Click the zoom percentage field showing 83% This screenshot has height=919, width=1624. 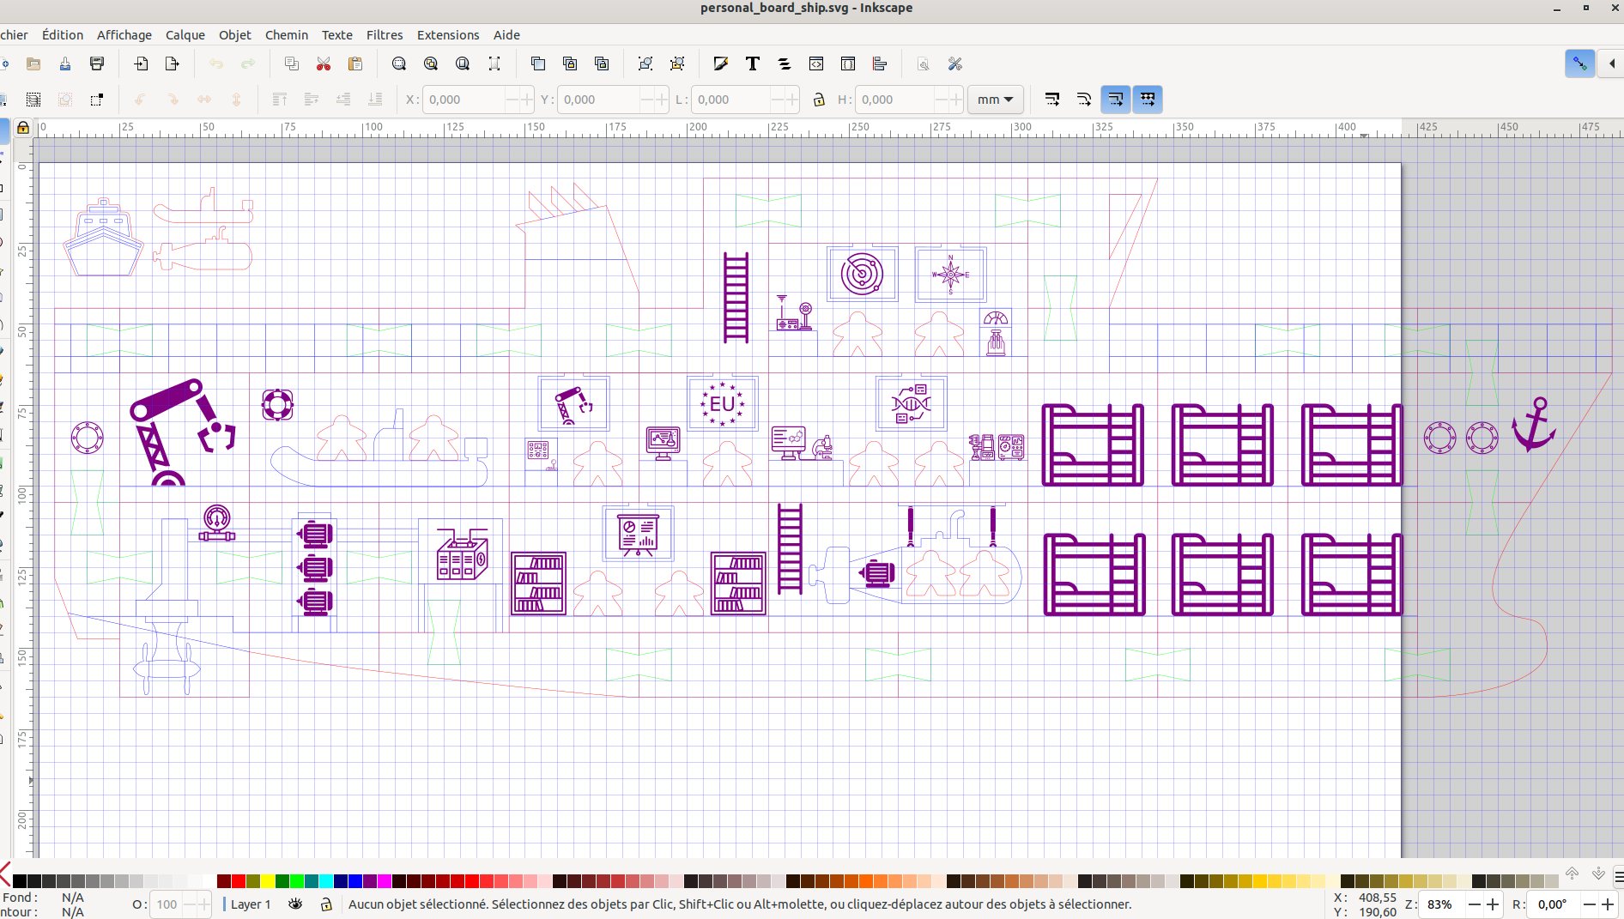pyautogui.click(x=1440, y=904)
